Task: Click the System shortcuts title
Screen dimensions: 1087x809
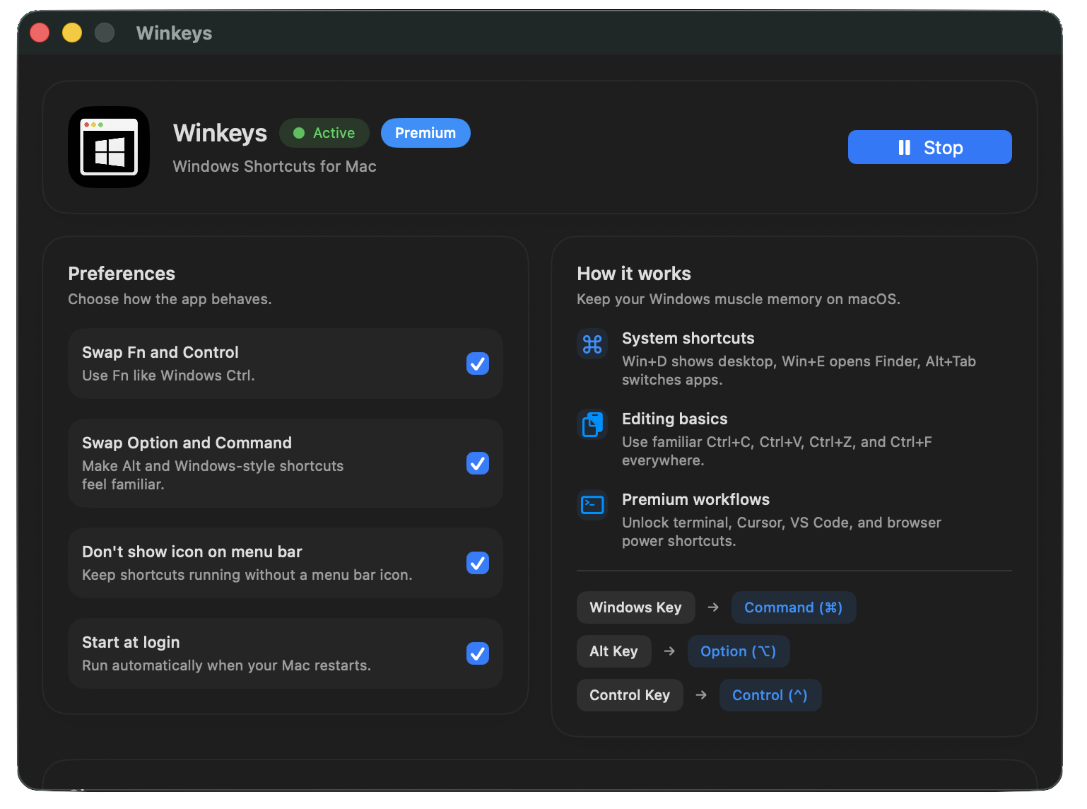Action: (x=688, y=338)
